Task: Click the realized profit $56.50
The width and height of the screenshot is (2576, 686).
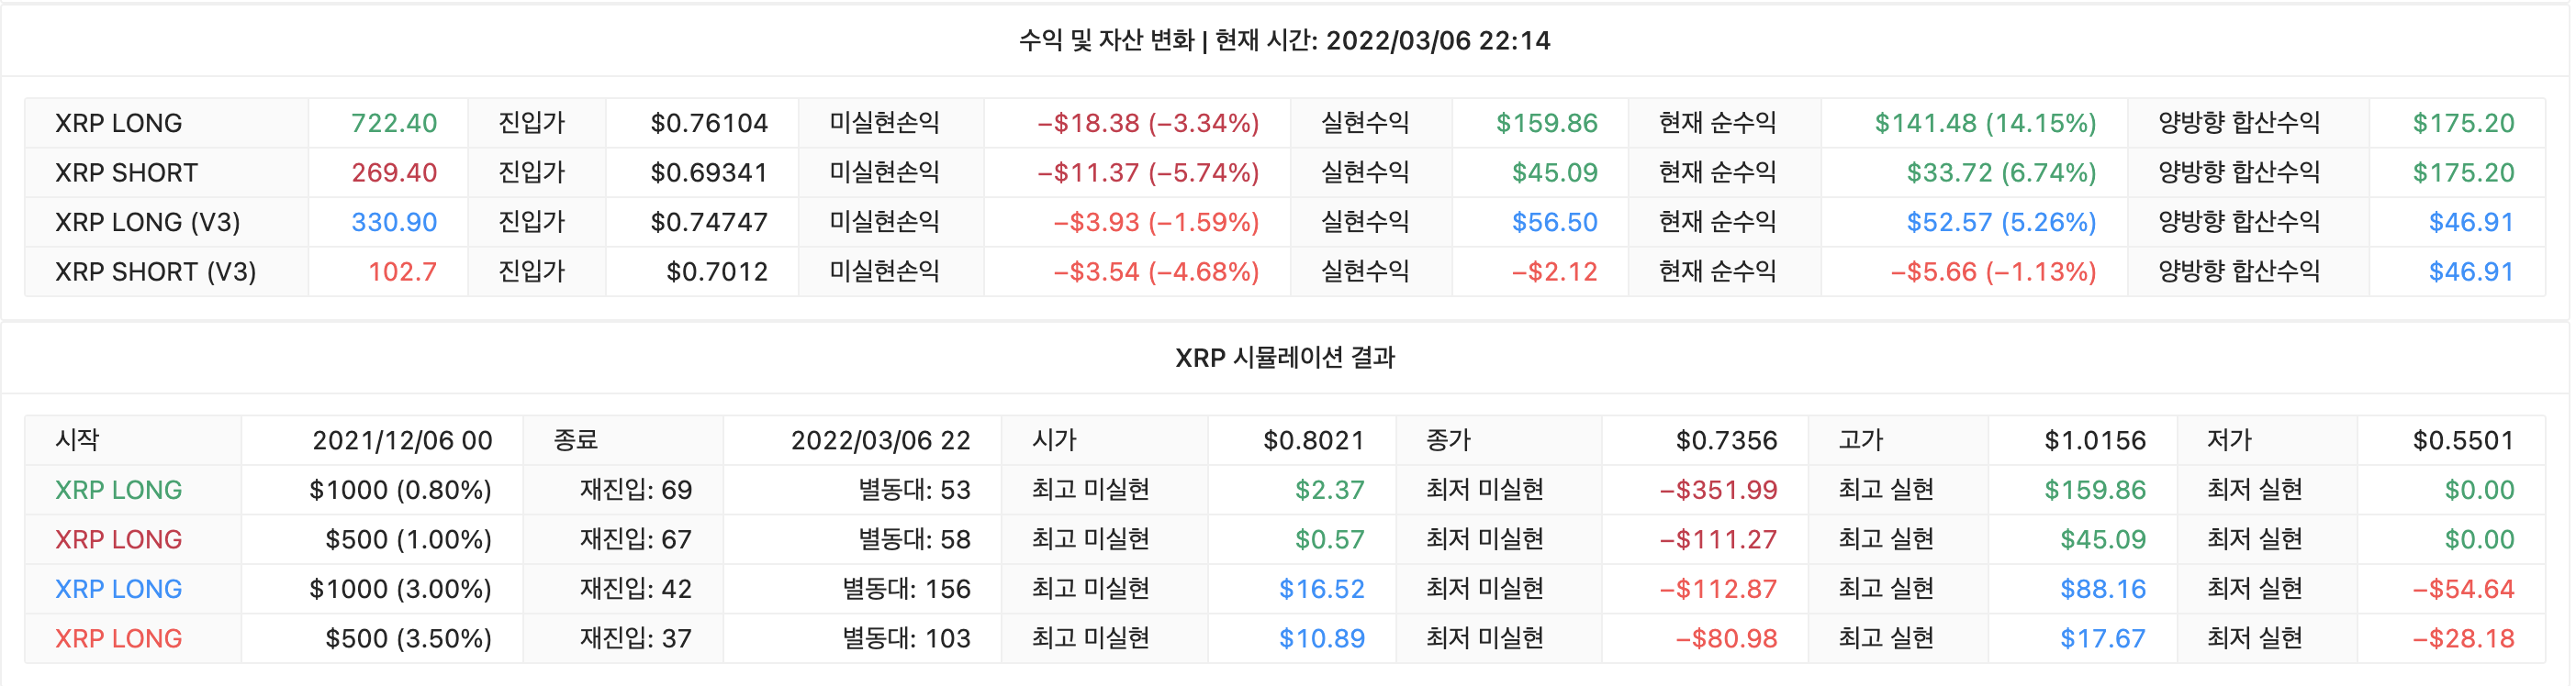Action: 1554,222
